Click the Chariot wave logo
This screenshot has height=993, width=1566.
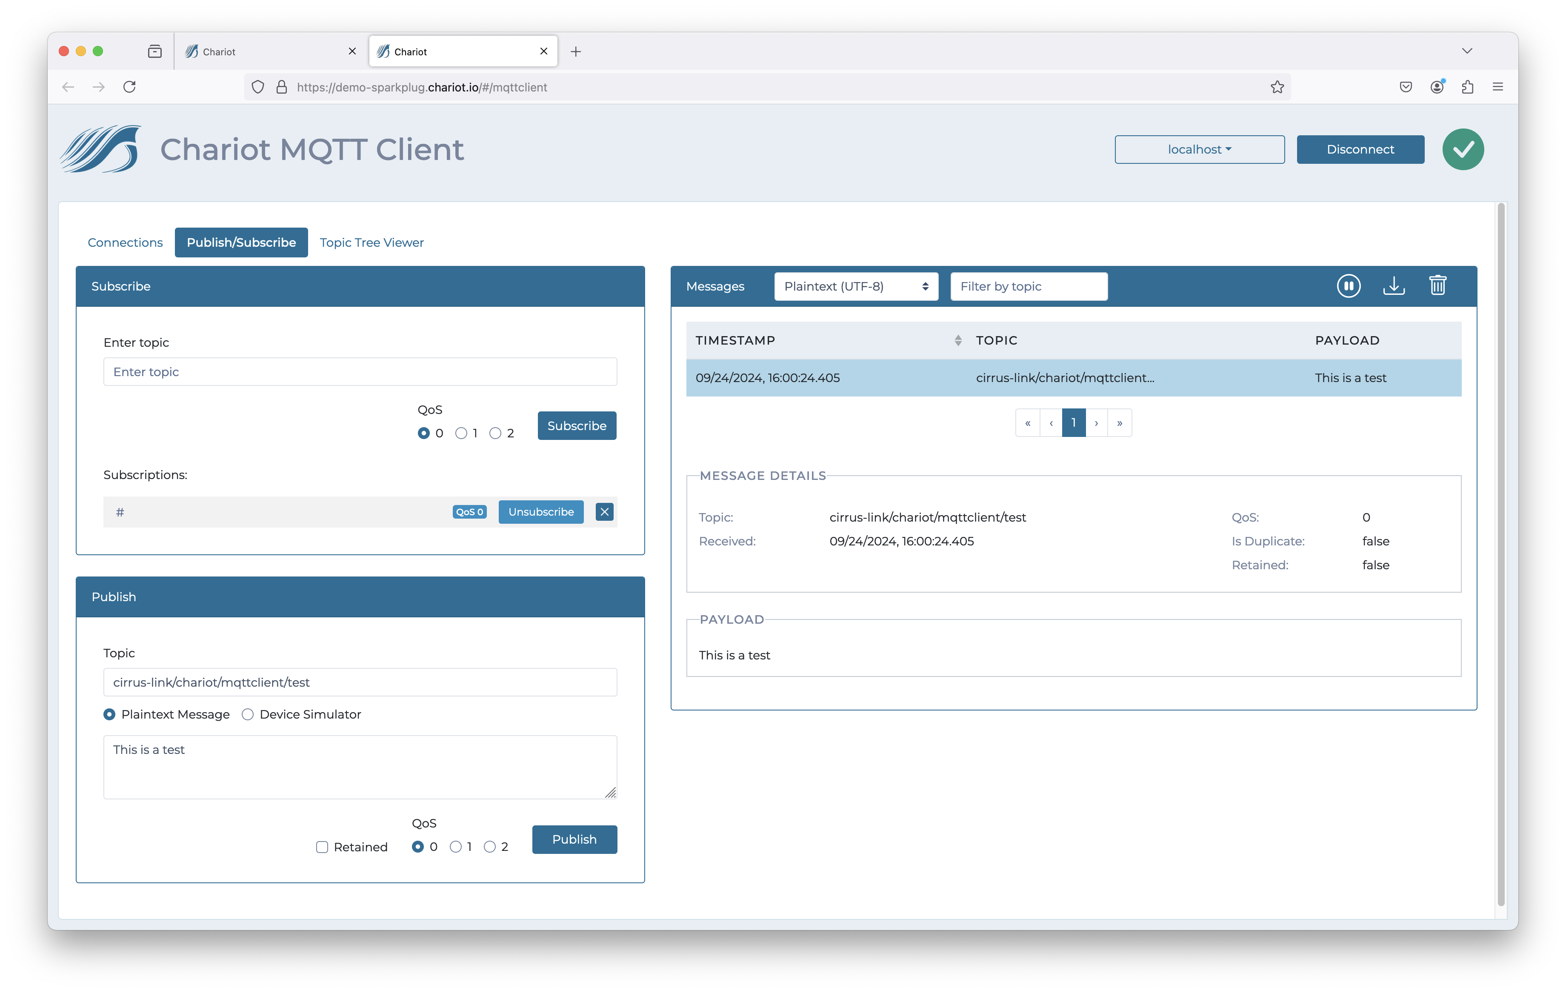tap(101, 149)
